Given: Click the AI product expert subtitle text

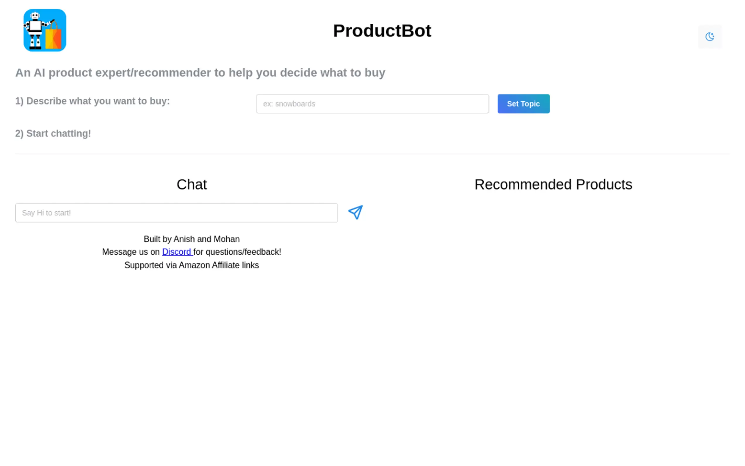Looking at the screenshot, I should coord(200,73).
